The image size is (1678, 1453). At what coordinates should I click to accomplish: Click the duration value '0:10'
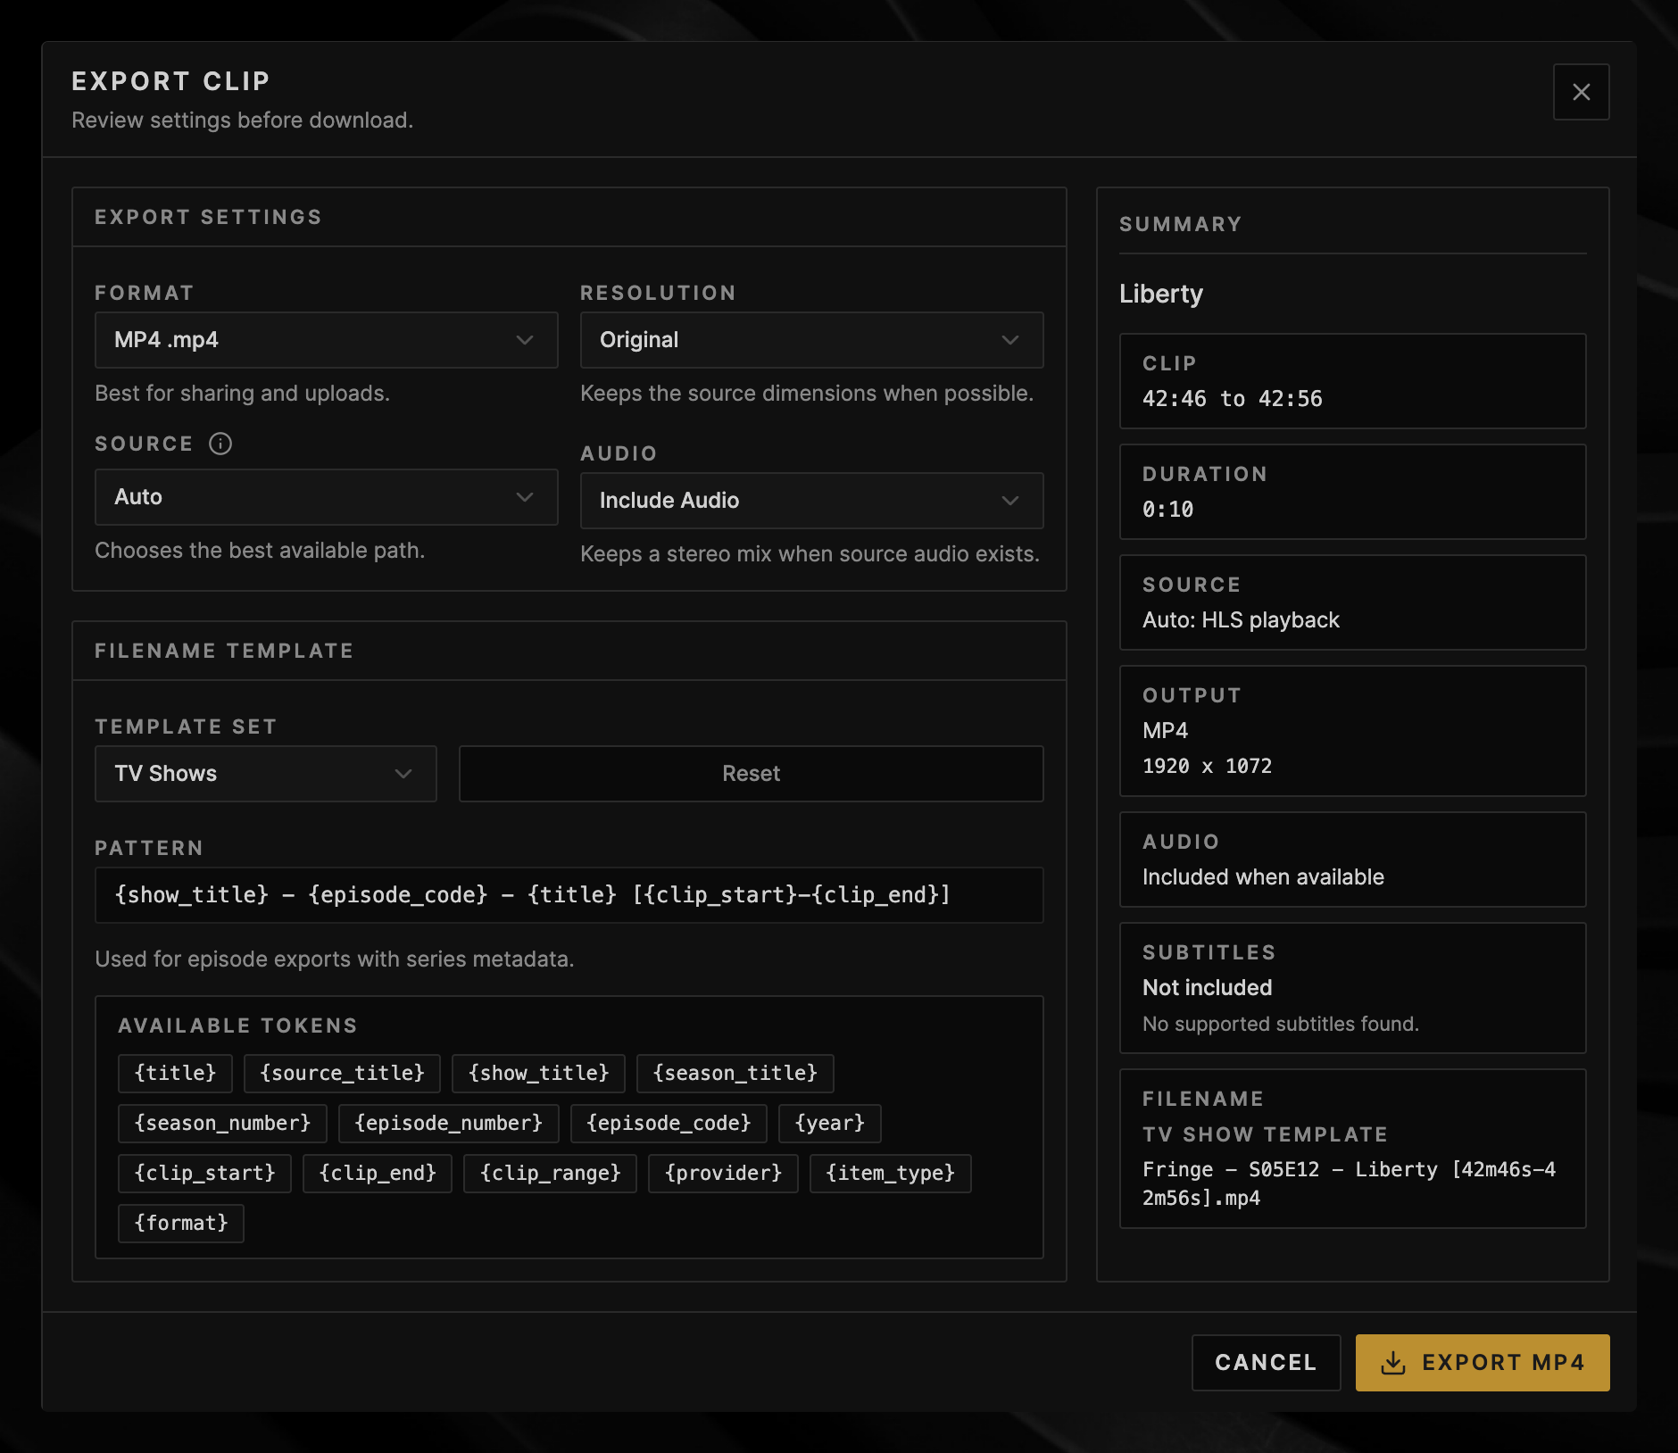coord(1167,510)
